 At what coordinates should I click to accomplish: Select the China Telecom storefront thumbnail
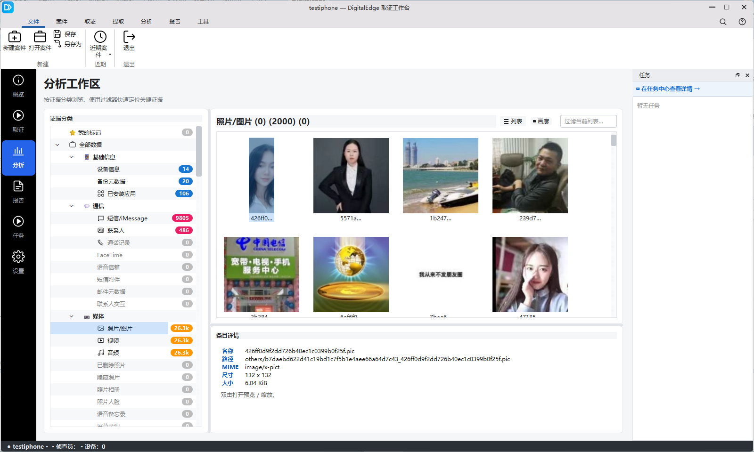click(x=262, y=274)
